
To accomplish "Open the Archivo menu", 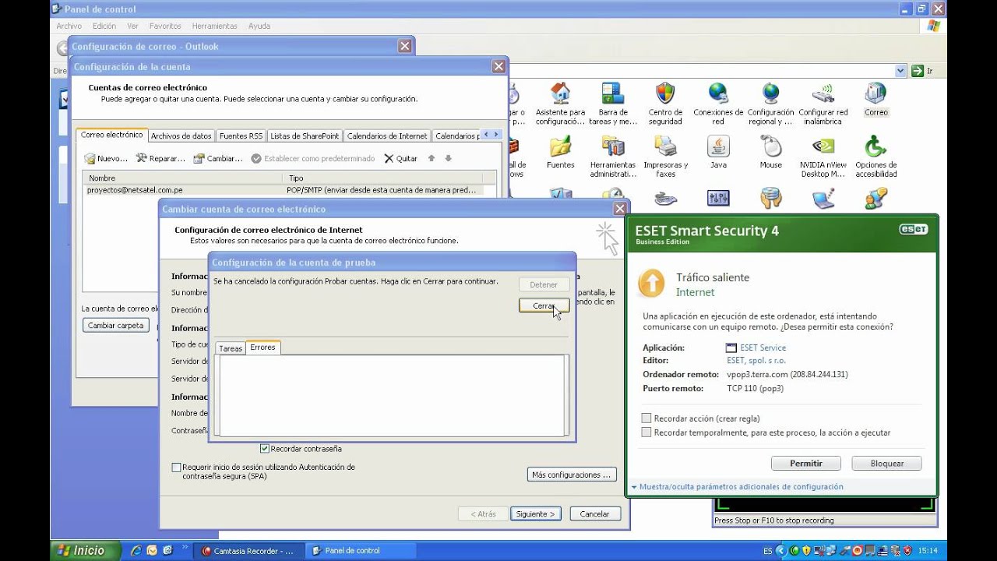I will click(69, 26).
